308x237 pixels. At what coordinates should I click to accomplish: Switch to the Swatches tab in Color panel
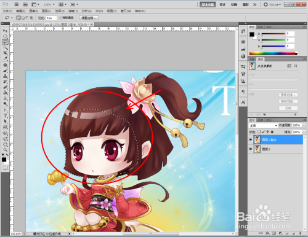261,27
